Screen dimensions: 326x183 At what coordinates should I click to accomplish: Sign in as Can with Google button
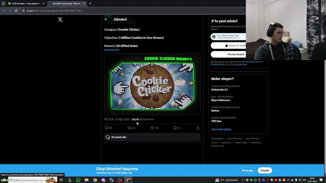coord(228,37)
